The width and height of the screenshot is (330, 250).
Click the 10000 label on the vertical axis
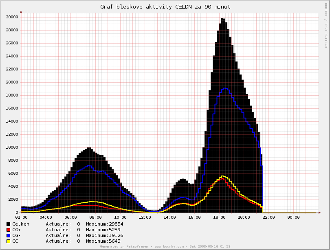(x=11, y=147)
